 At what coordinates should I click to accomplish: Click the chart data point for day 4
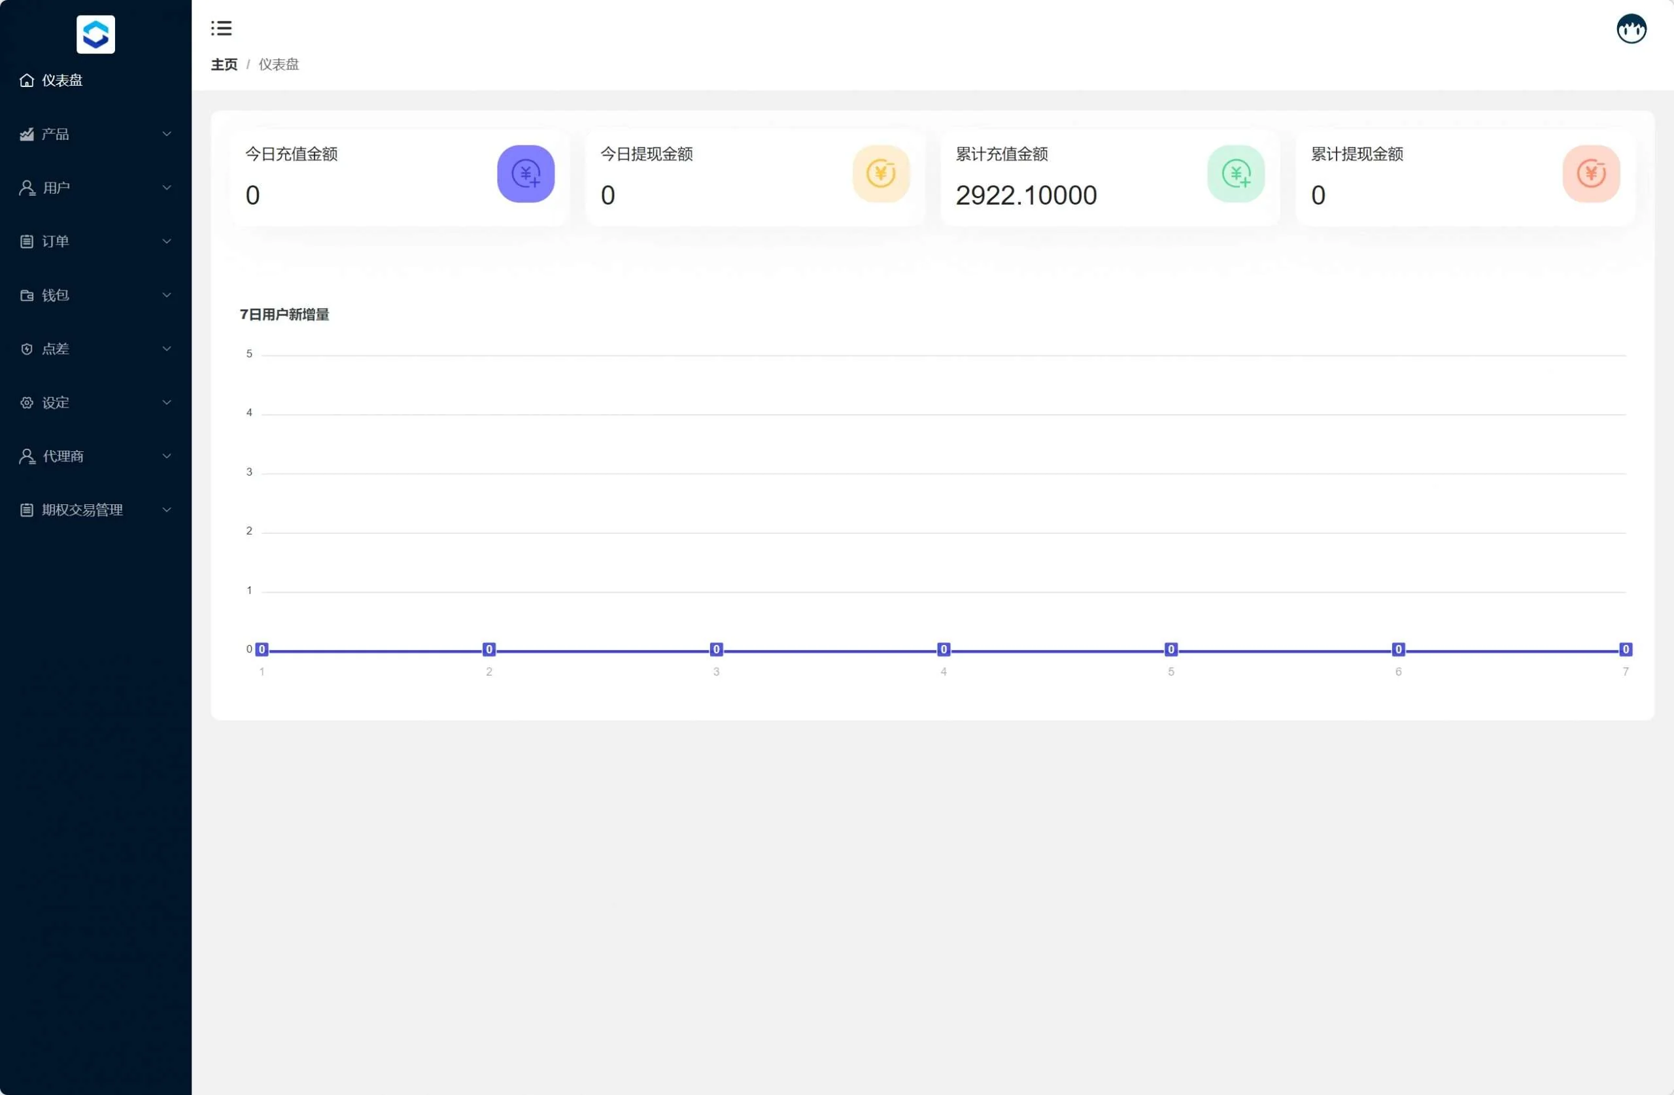(943, 649)
